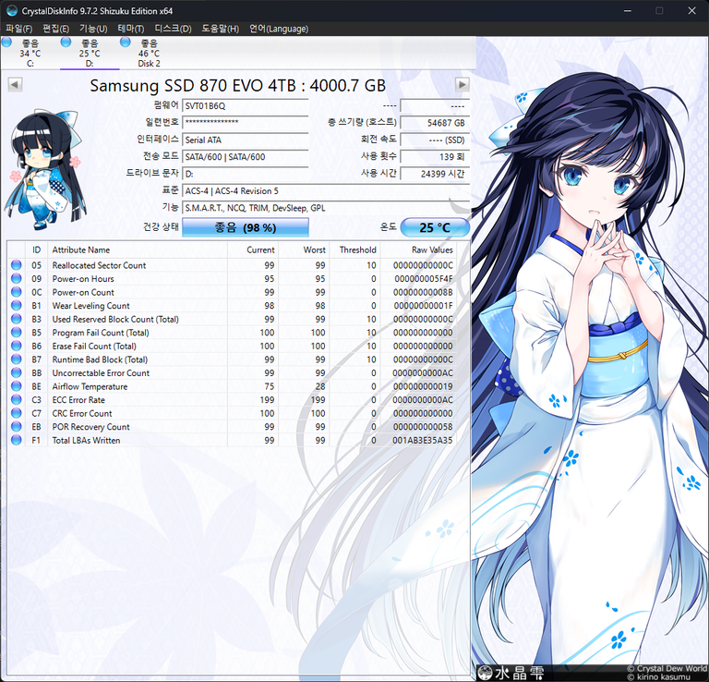Click the drive letter field D:

246,174
